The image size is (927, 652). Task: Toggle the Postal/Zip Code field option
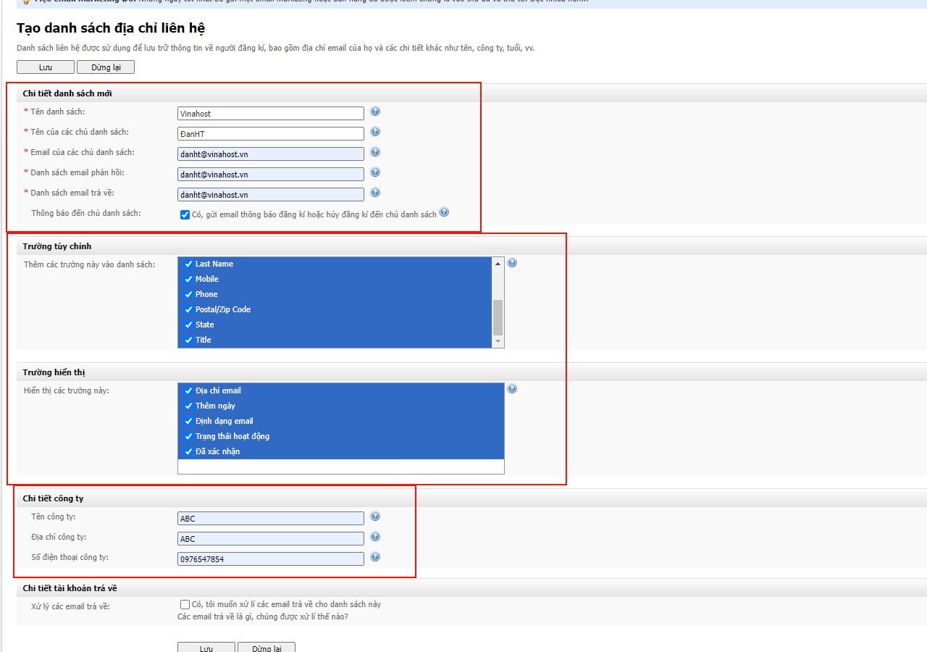222,309
